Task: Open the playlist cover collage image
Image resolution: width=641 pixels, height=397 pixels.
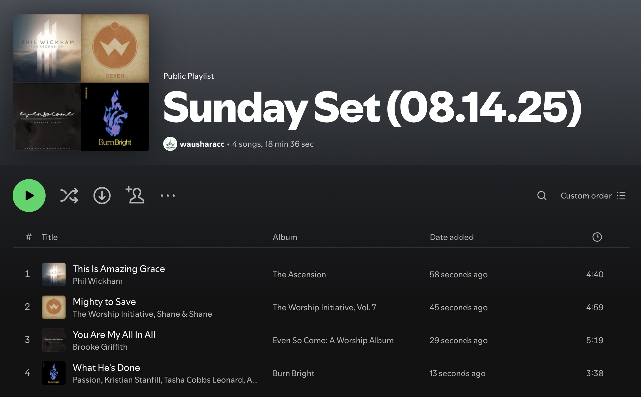Action: pyautogui.click(x=81, y=83)
